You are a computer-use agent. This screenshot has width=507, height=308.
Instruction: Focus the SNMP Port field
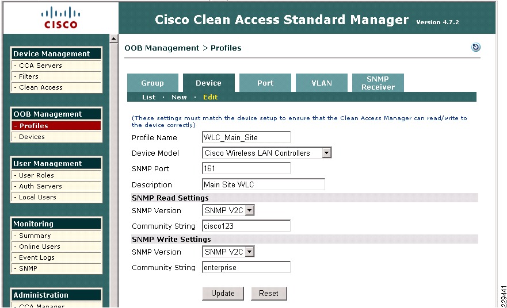246,168
